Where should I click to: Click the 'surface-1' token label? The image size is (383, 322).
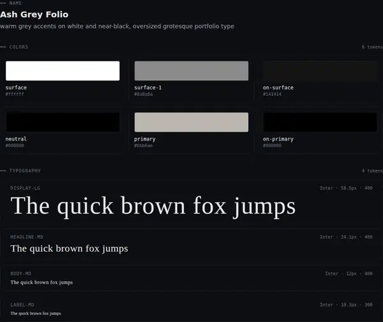[148, 88]
